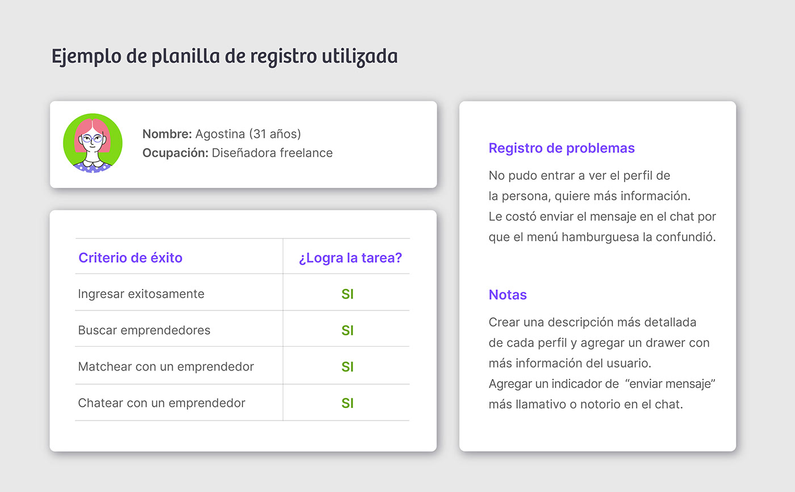Click the 'enviar mensaje' indicator note line

click(x=602, y=384)
